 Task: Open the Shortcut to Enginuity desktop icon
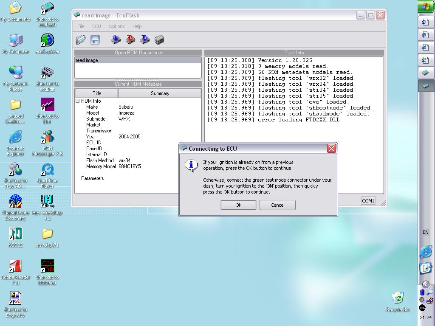16,304
